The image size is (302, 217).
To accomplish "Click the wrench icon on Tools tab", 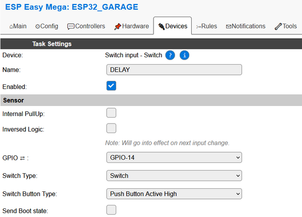I will click(278, 27).
